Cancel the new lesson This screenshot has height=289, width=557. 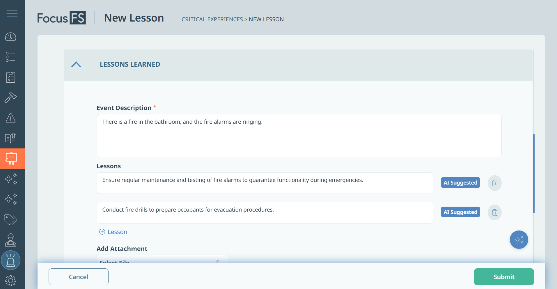click(x=79, y=277)
